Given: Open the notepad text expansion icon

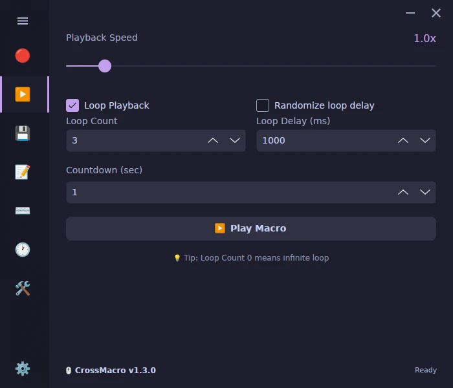Looking at the screenshot, I should (23, 172).
